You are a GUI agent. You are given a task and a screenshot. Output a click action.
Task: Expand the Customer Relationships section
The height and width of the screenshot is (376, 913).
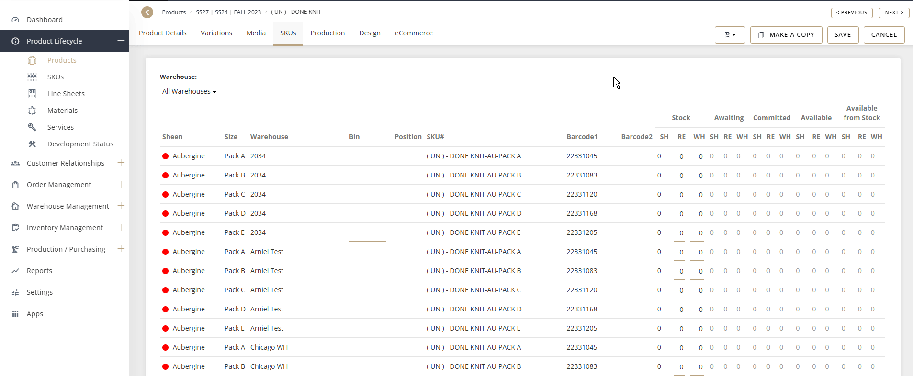[x=121, y=163]
